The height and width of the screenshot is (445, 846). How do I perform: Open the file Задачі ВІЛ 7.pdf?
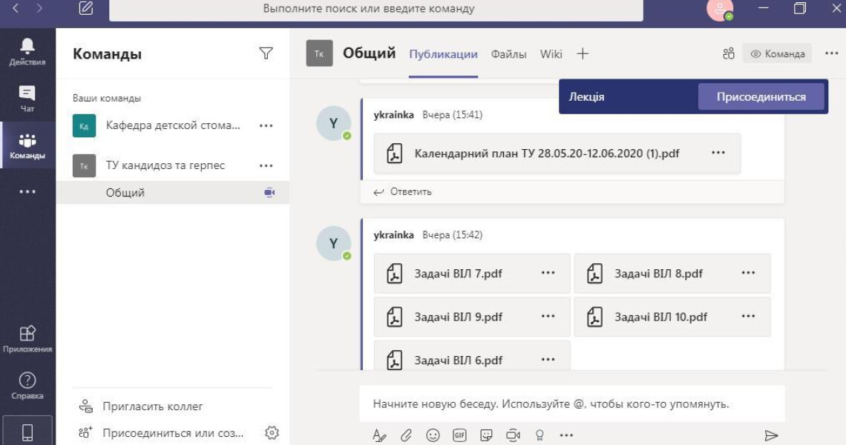458,274
